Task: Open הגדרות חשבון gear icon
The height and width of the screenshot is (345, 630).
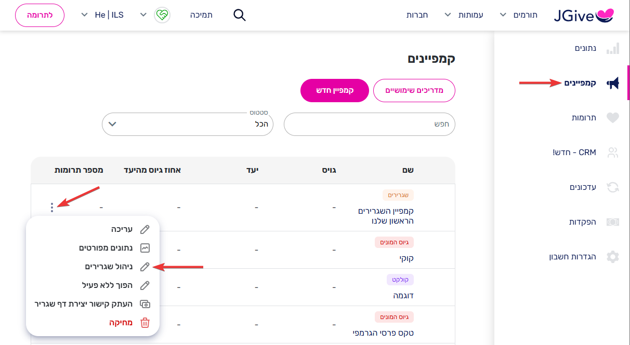Action: click(x=613, y=257)
